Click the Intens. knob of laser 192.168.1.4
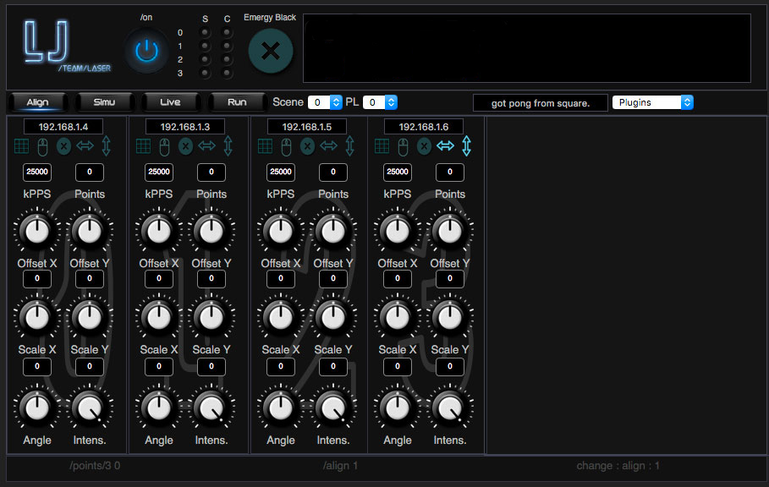769x487 pixels. tap(88, 408)
